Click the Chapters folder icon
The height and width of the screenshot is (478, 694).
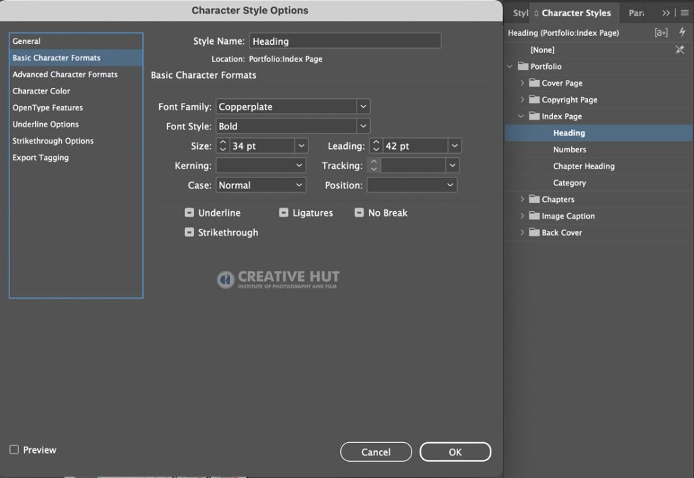[534, 199]
